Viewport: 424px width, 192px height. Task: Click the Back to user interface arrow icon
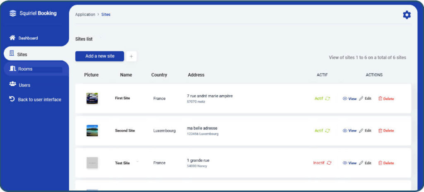(12, 99)
